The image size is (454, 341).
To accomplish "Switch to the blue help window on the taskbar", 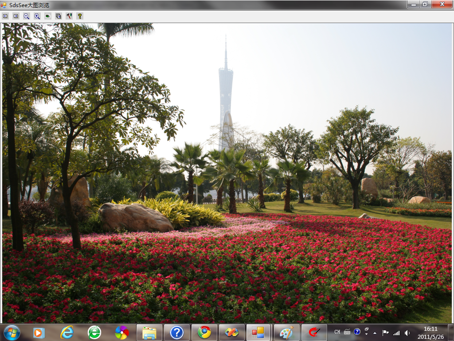I will tap(176, 333).
